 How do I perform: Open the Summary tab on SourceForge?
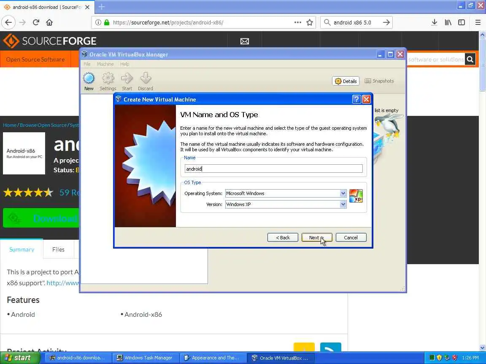click(x=22, y=249)
